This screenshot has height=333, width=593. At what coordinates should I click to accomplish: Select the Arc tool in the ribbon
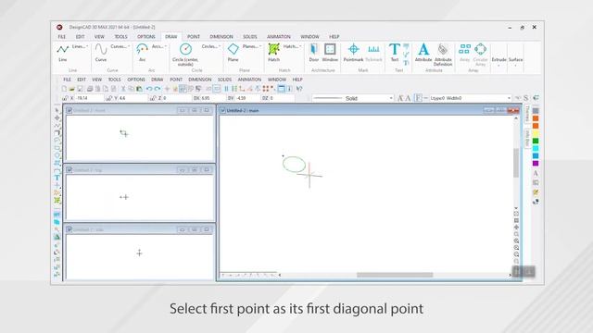[x=142, y=52]
